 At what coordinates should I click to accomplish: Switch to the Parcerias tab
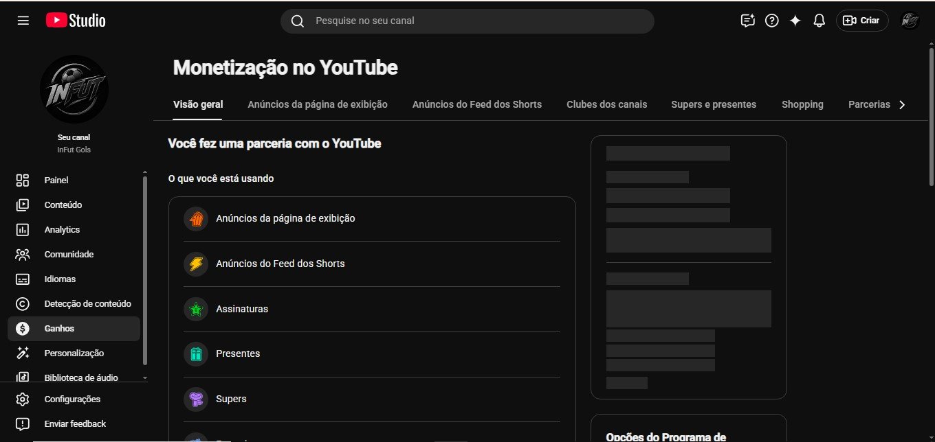pyautogui.click(x=869, y=104)
